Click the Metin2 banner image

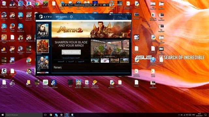(x=91, y=30)
